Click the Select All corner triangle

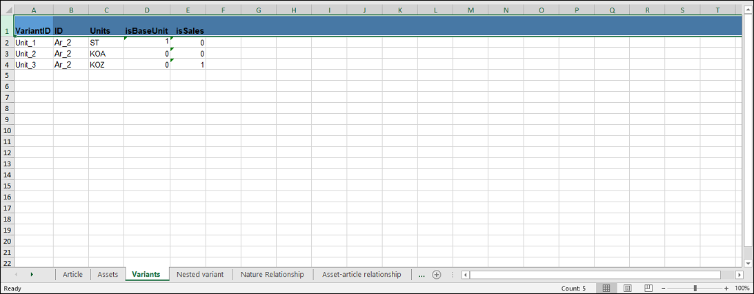tap(7, 10)
